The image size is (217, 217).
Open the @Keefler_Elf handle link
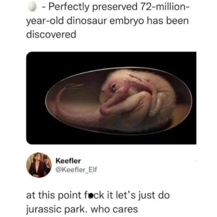click(76, 169)
